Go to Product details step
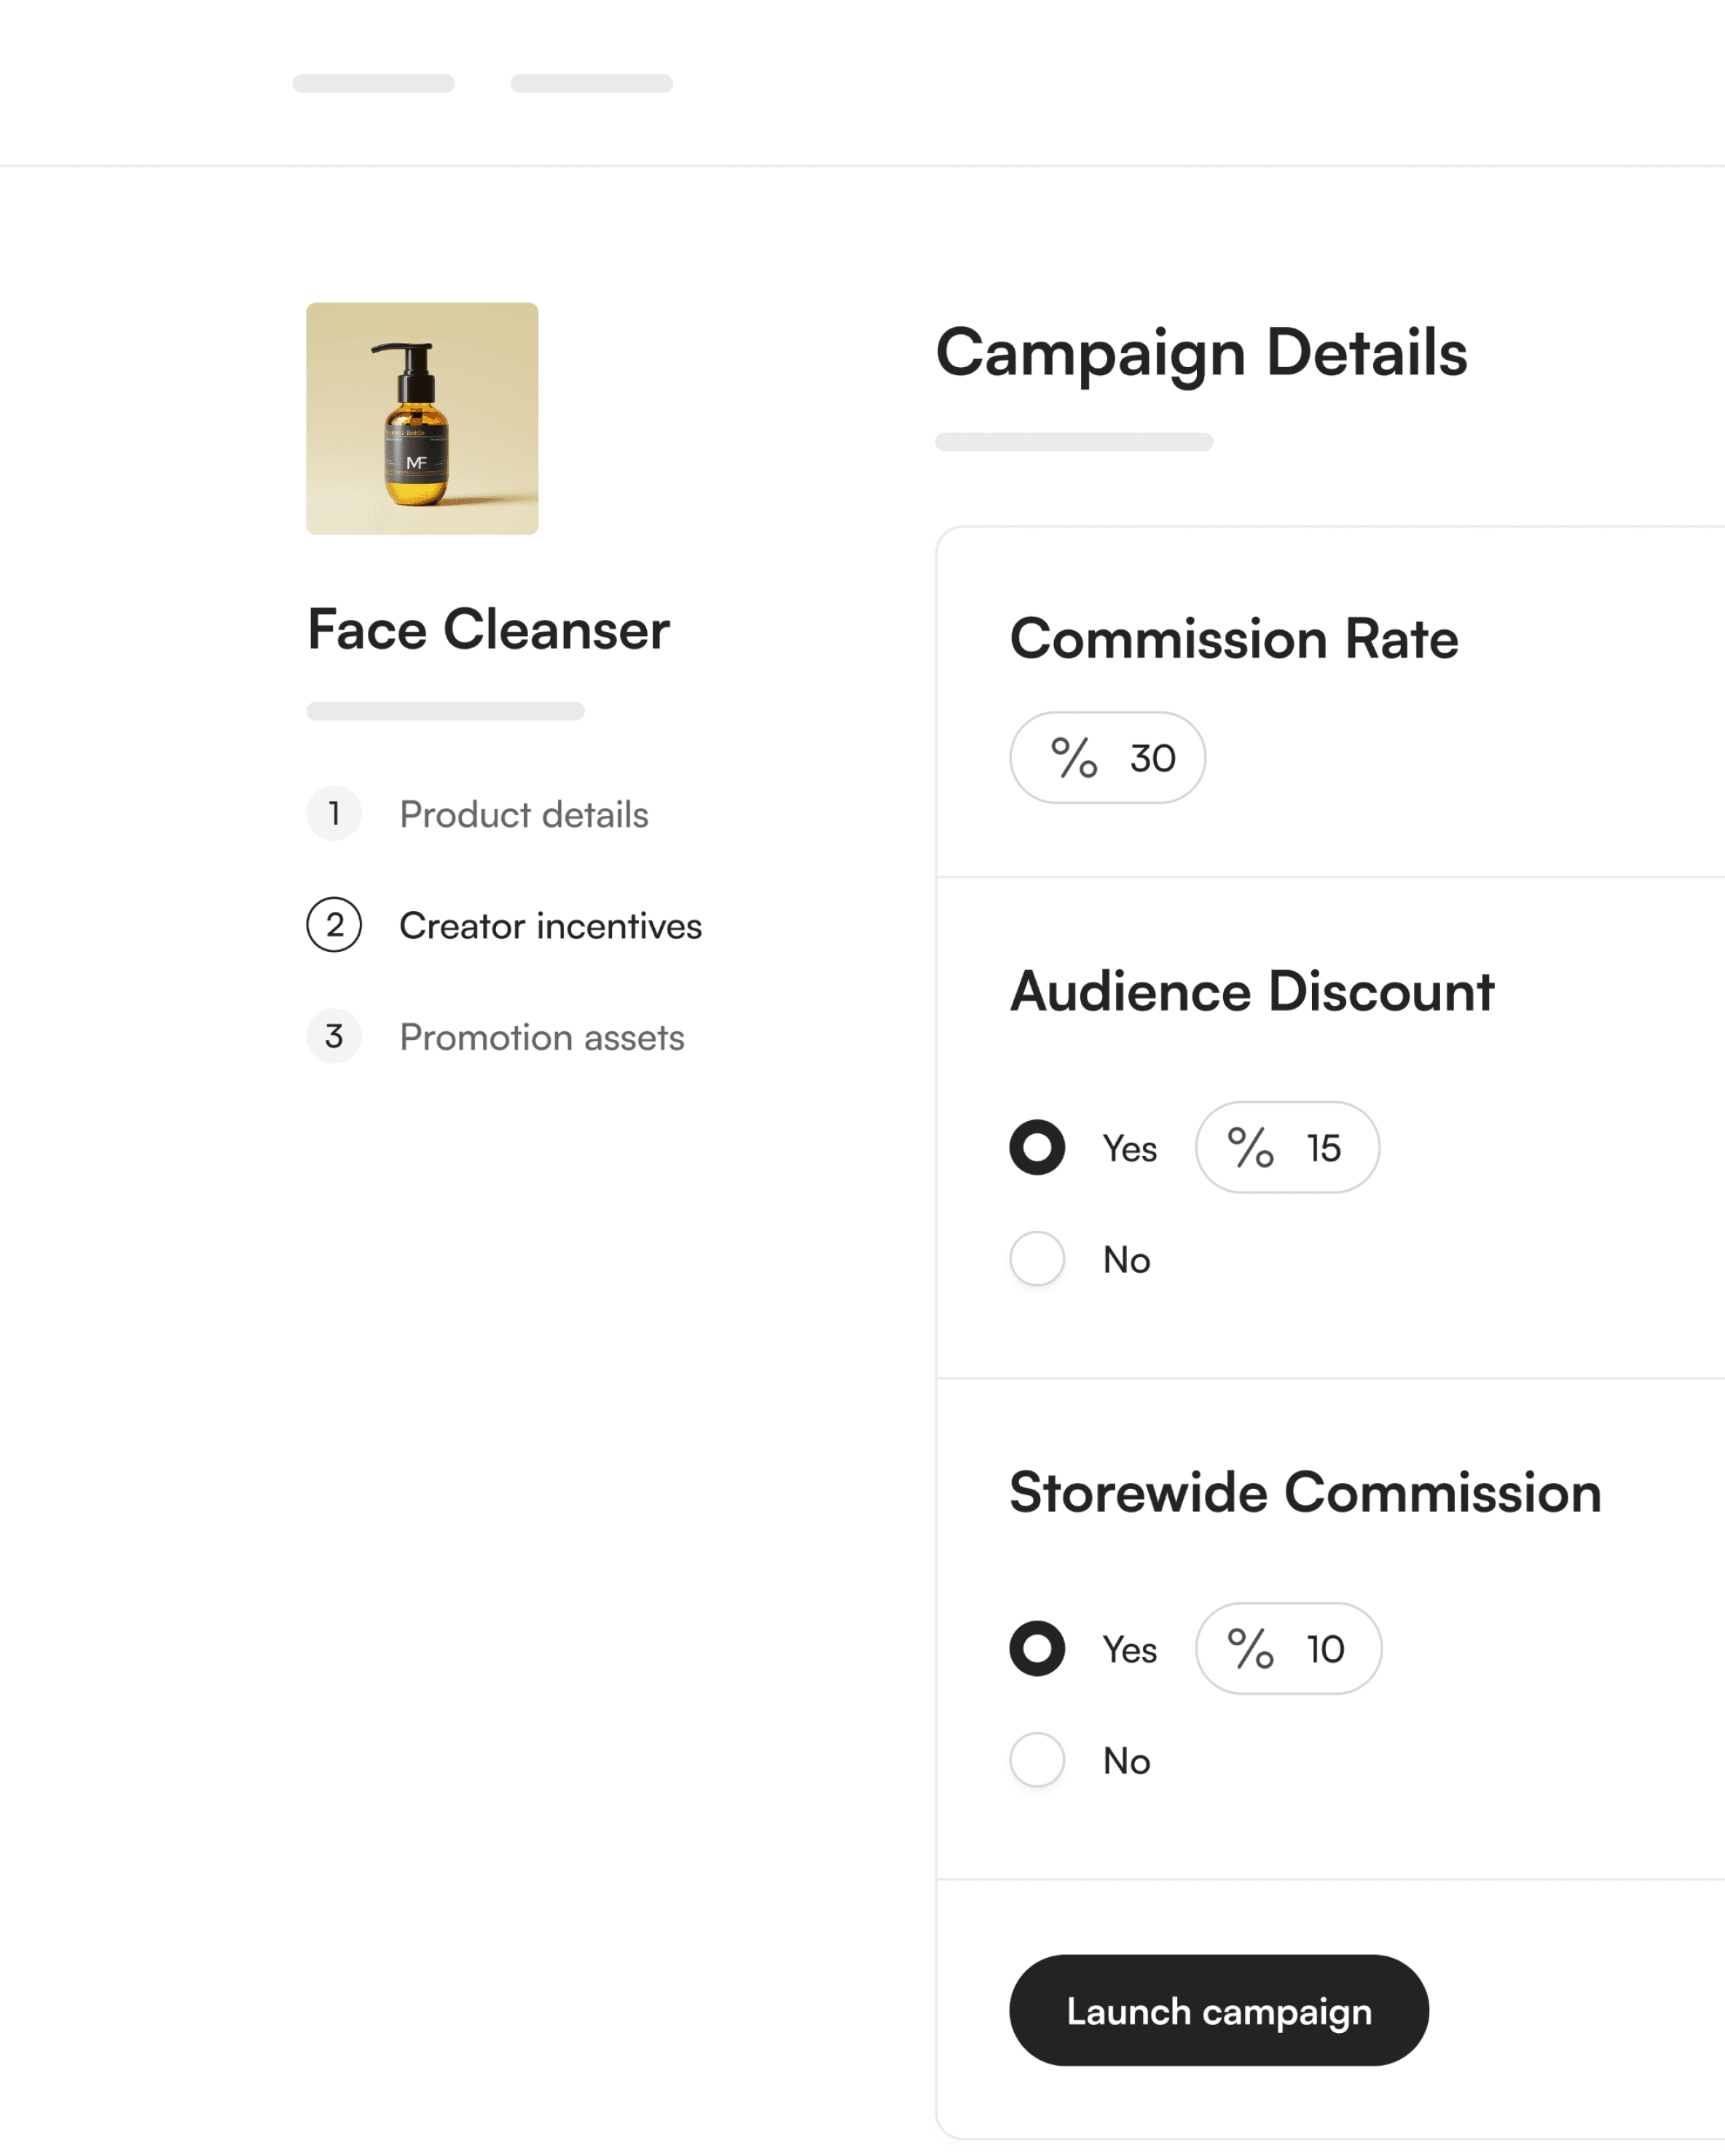Screen dimensions: 1725x2156 coord(523,815)
